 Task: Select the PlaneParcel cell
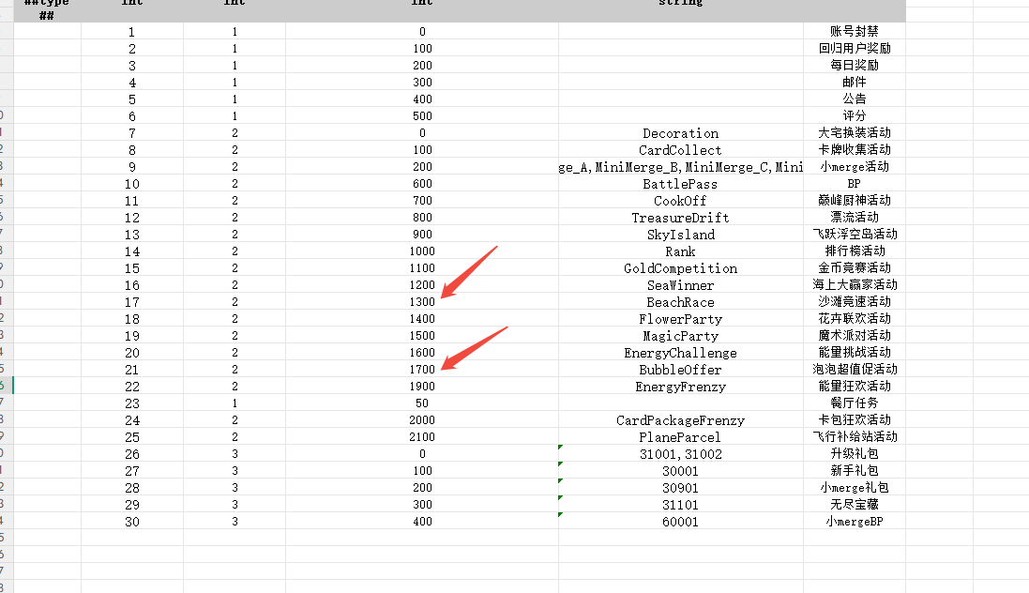tap(680, 437)
